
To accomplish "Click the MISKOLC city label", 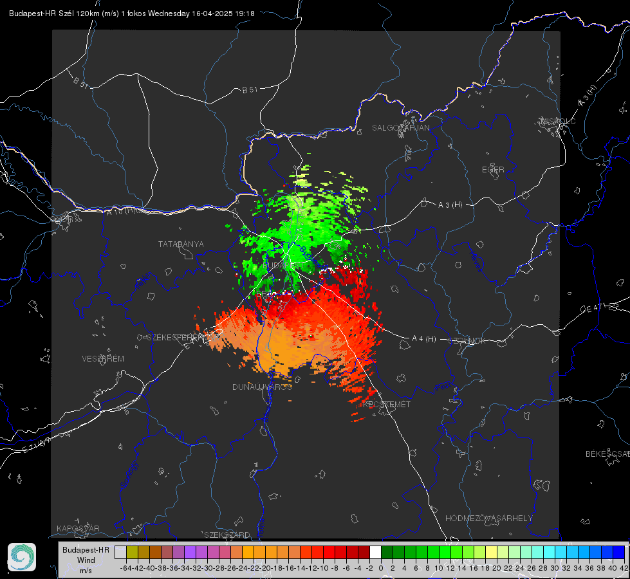I will click(x=558, y=122).
